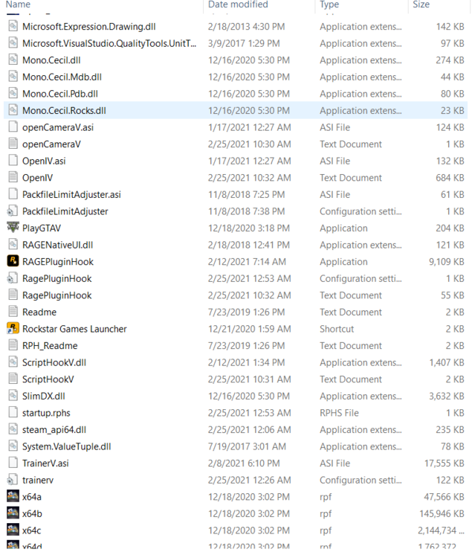Select the PackfileLimitAdjuster.asi file name
The width and height of the screenshot is (475, 558).
coord(71,195)
